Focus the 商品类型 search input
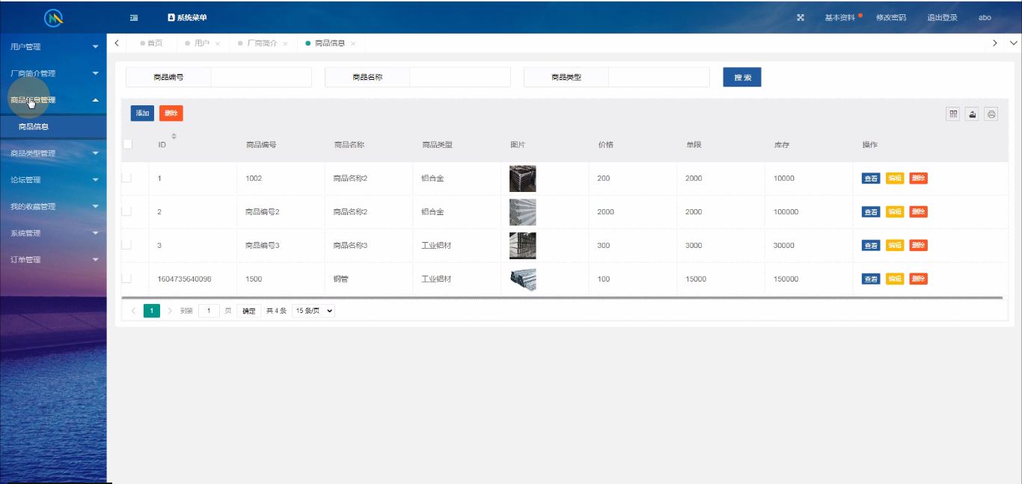The image size is (1022, 484). (x=659, y=77)
